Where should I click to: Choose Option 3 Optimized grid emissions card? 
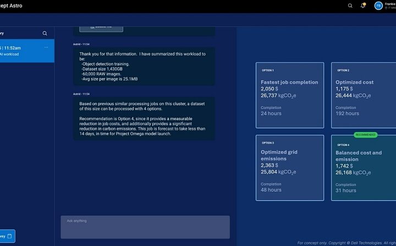coord(290,168)
